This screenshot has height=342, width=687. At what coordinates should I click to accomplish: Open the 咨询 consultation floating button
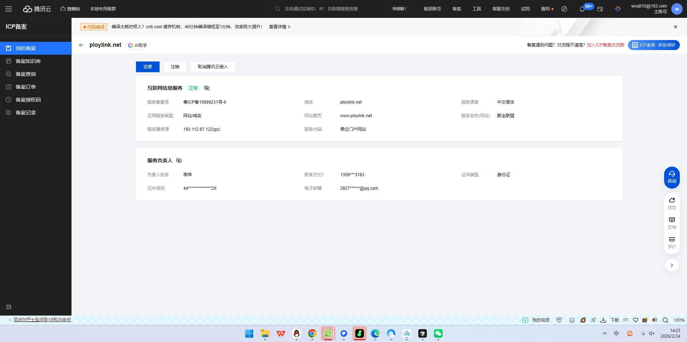tap(672, 177)
